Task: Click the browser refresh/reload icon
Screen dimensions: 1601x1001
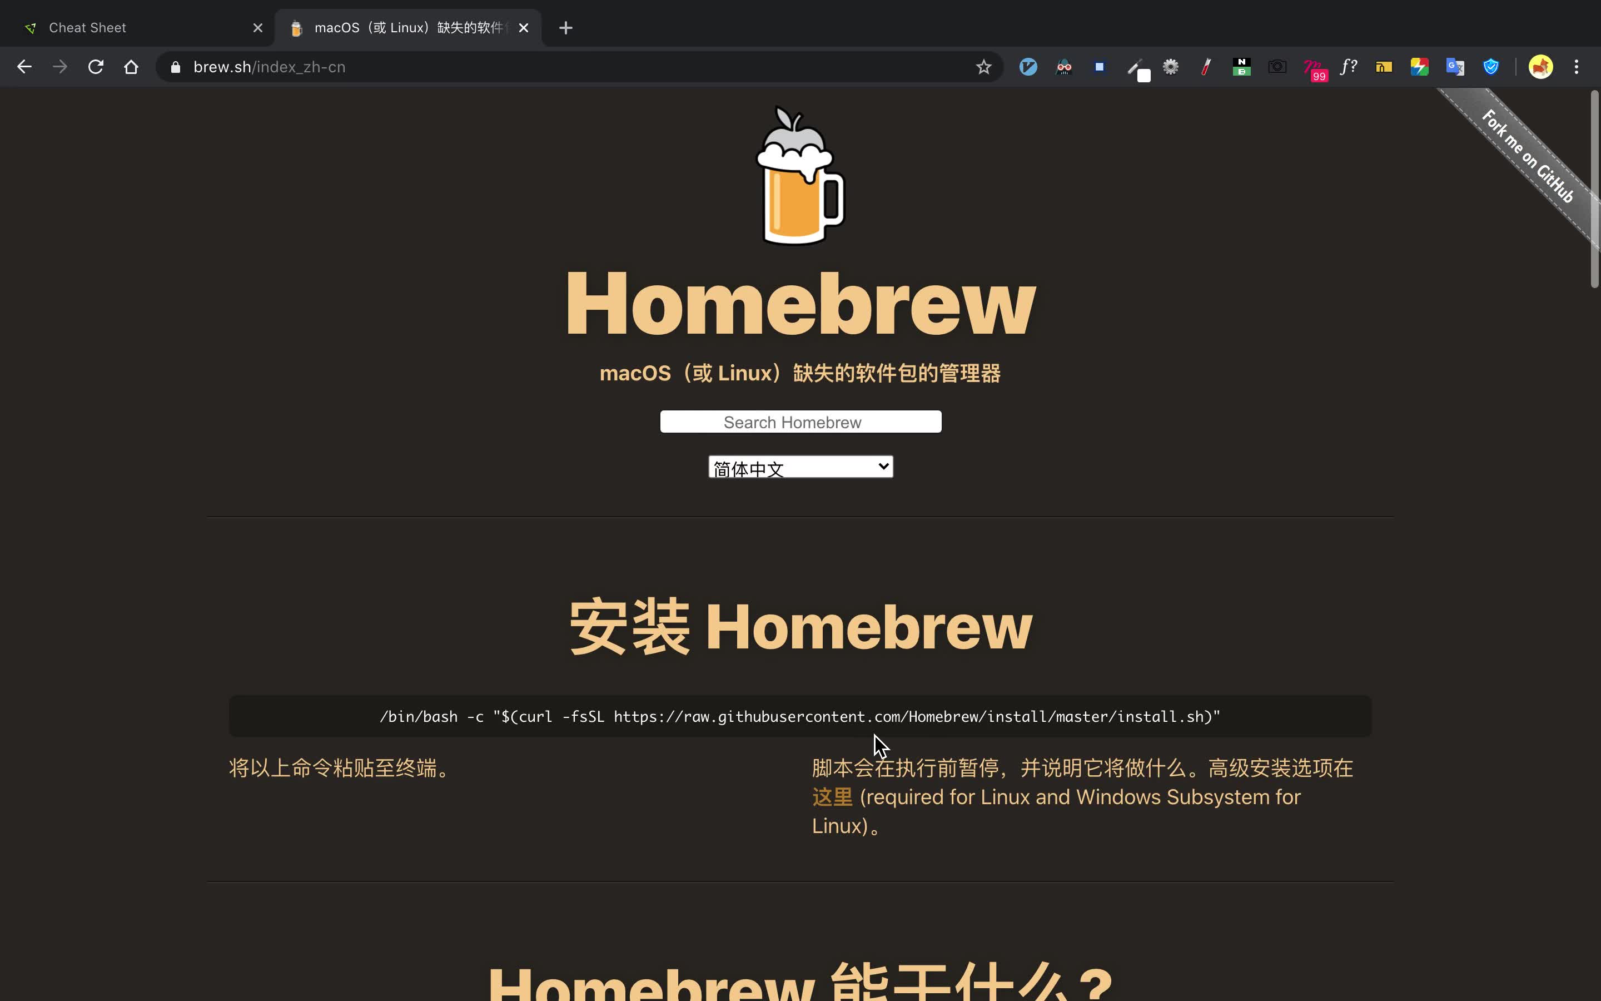Action: 97,67
